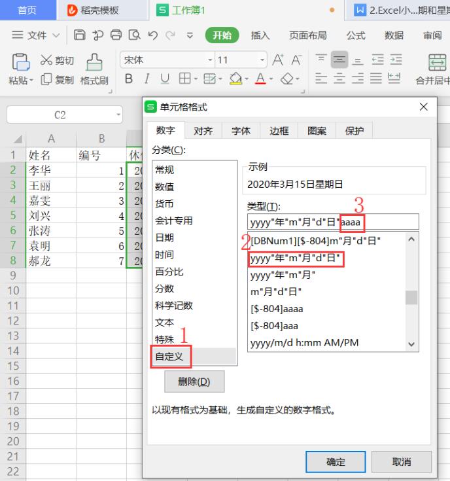Increase font size with larger A icon
Screen dimensions: 450x481
[x=278, y=60]
